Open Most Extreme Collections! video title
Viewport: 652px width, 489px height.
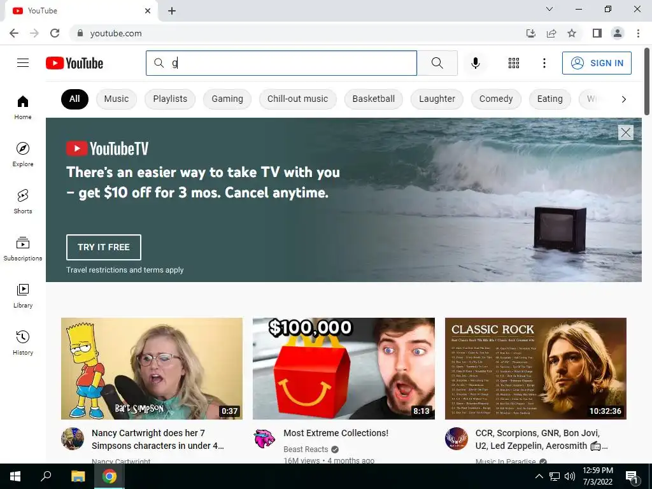click(336, 433)
